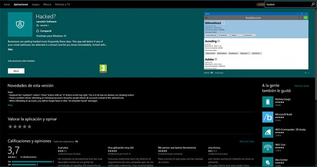Open the app screenshot preview
Screen dimensions: 317x167
256,41
